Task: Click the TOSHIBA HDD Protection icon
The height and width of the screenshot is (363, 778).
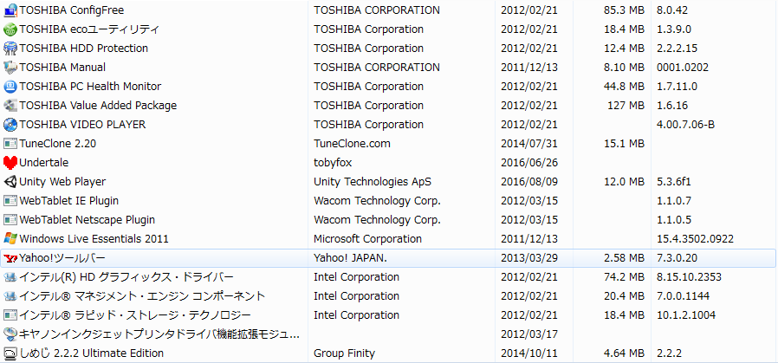Action: 10,49
